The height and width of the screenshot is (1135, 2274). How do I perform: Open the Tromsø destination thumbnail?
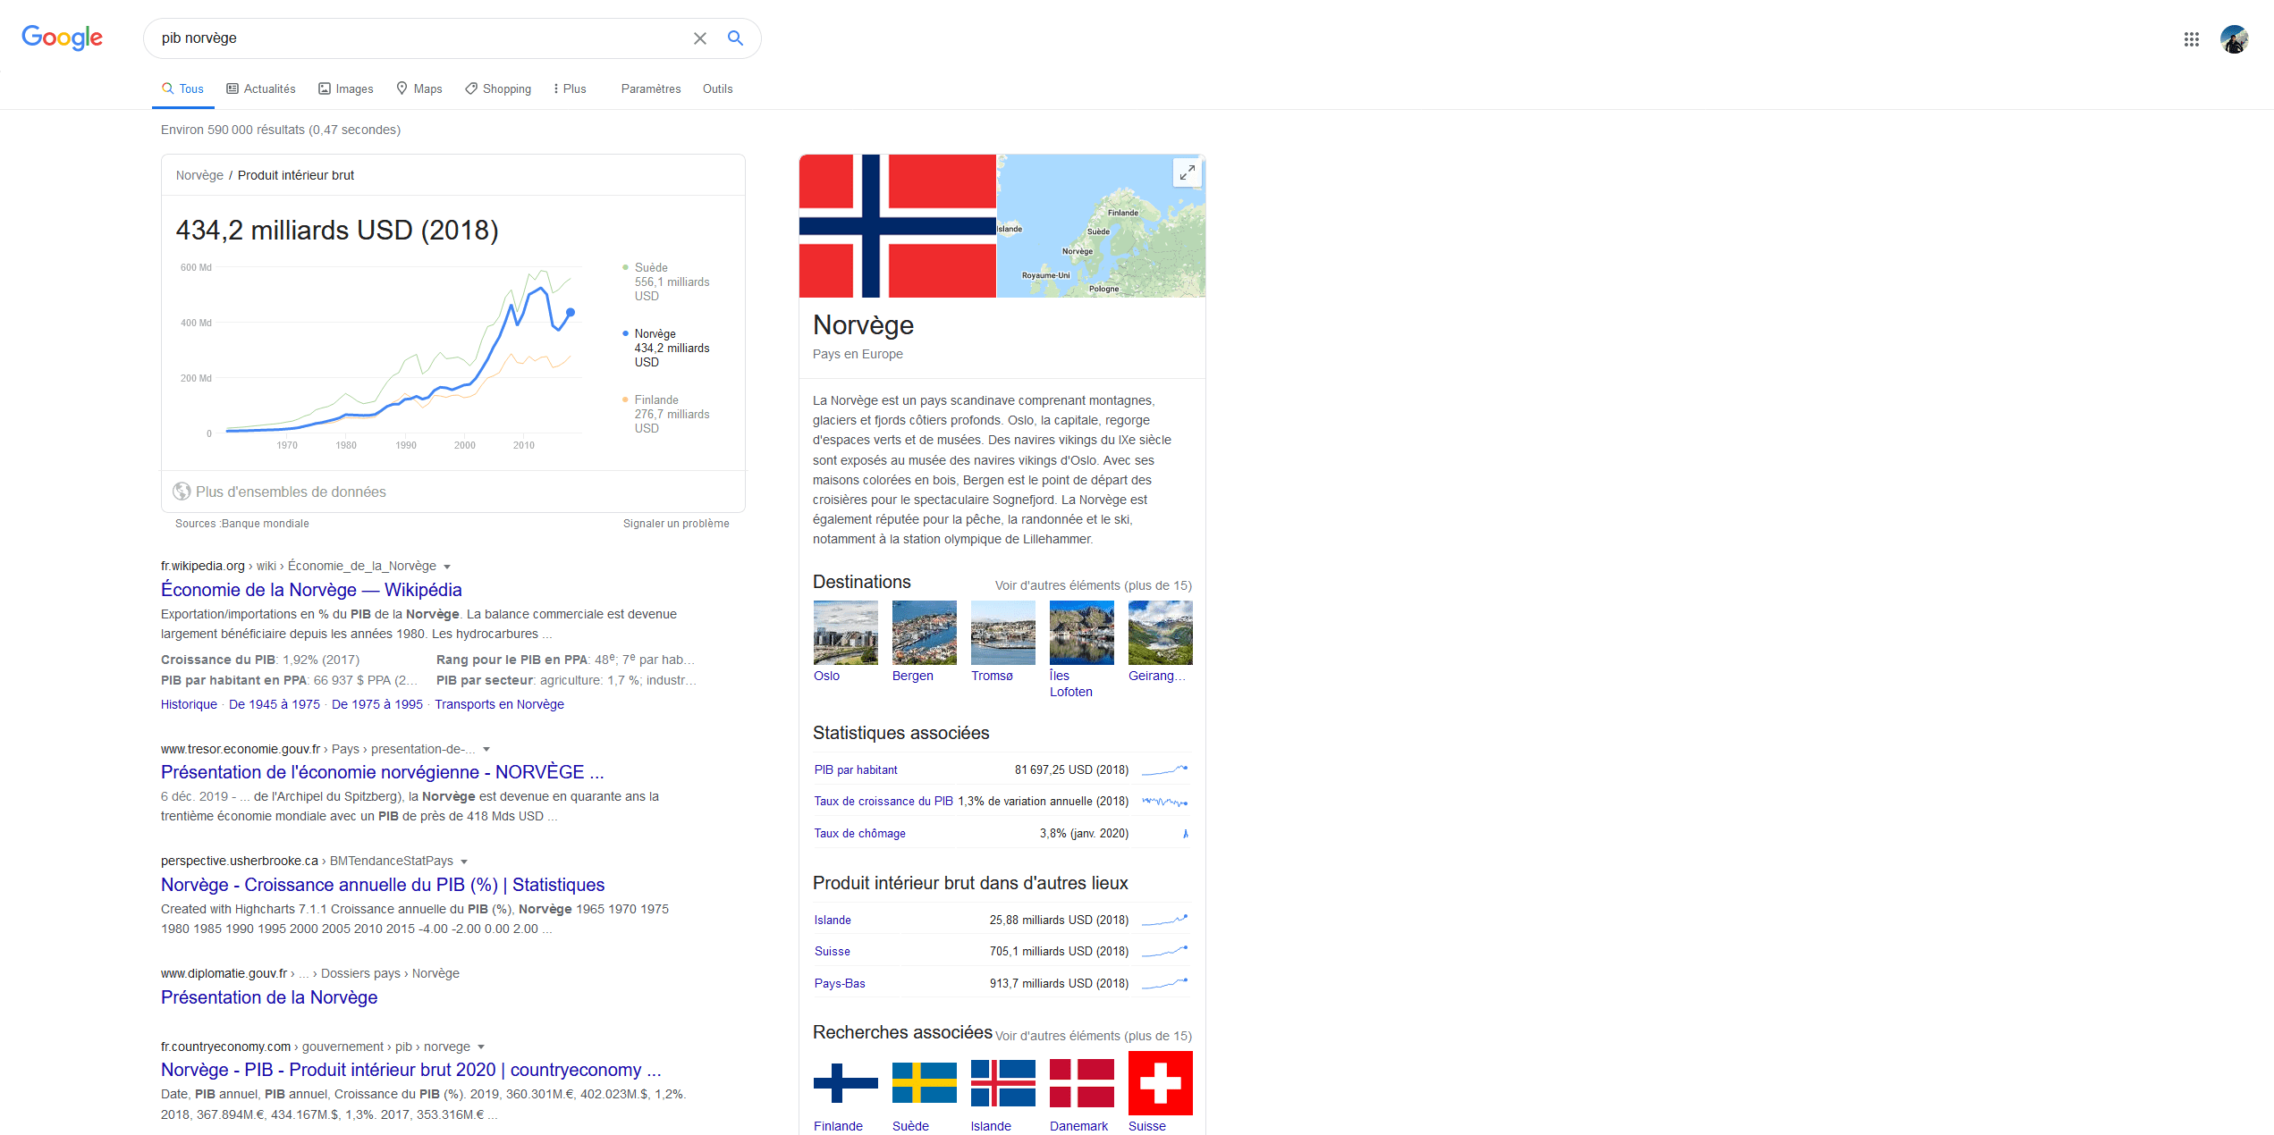point(1003,633)
